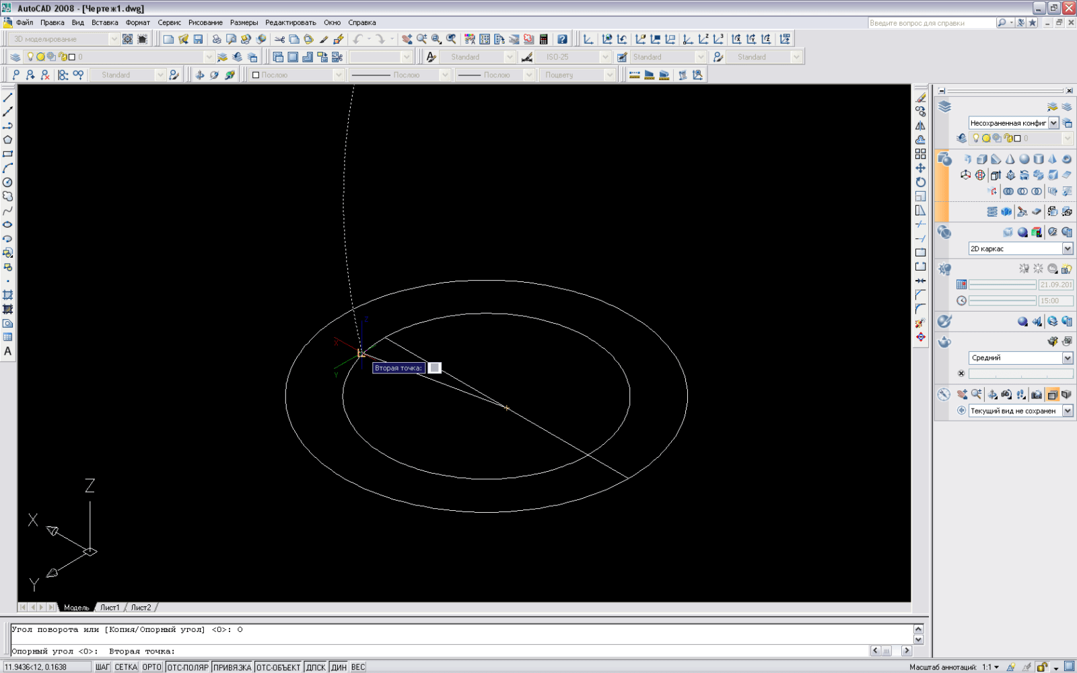Viewport: 1077px width, 673px height.
Task: Click the Mirror tool in the modify toolbar
Action: 920,126
